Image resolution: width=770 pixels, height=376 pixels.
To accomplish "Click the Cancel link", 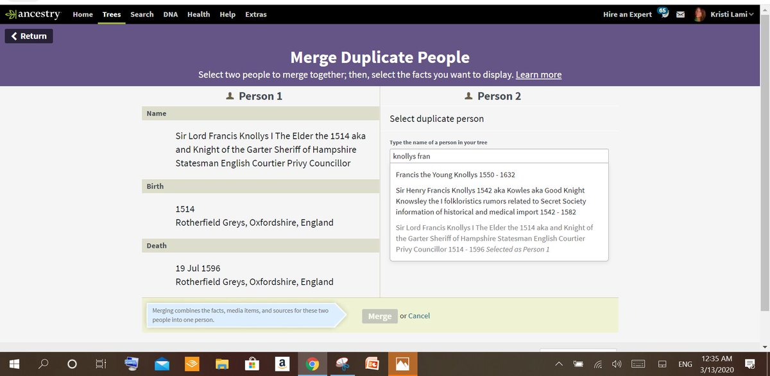I will pyautogui.click(x=419, y=316).
